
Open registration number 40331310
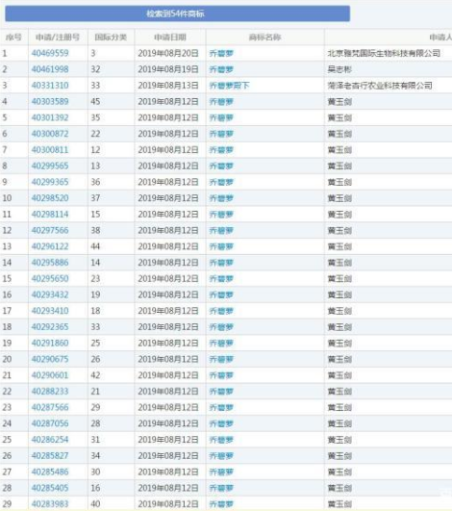point(50,86)
